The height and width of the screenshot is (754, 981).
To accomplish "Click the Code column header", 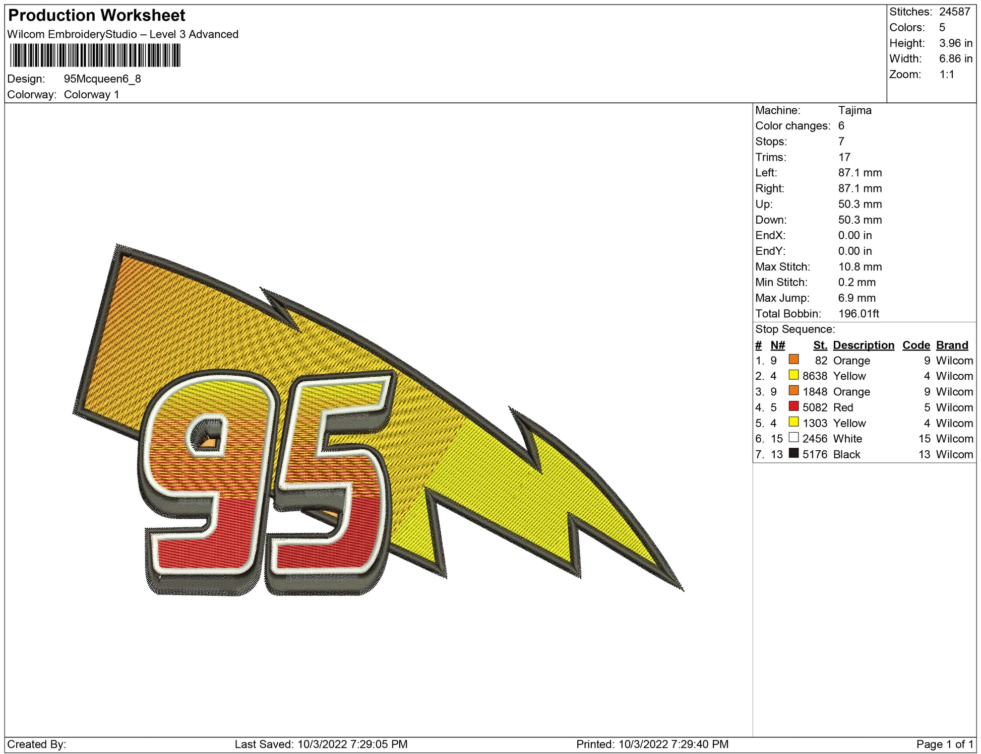I will (x=916, y=345).
